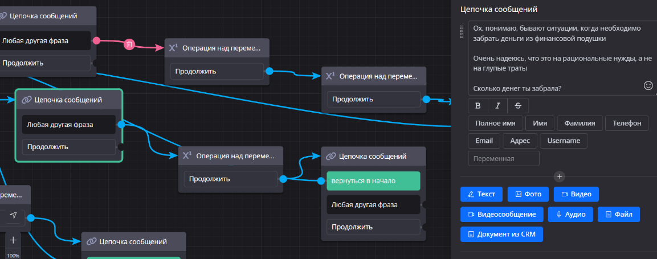657x259 pixels.
Task: Attach a Файл element
Action: coord(619,215)
